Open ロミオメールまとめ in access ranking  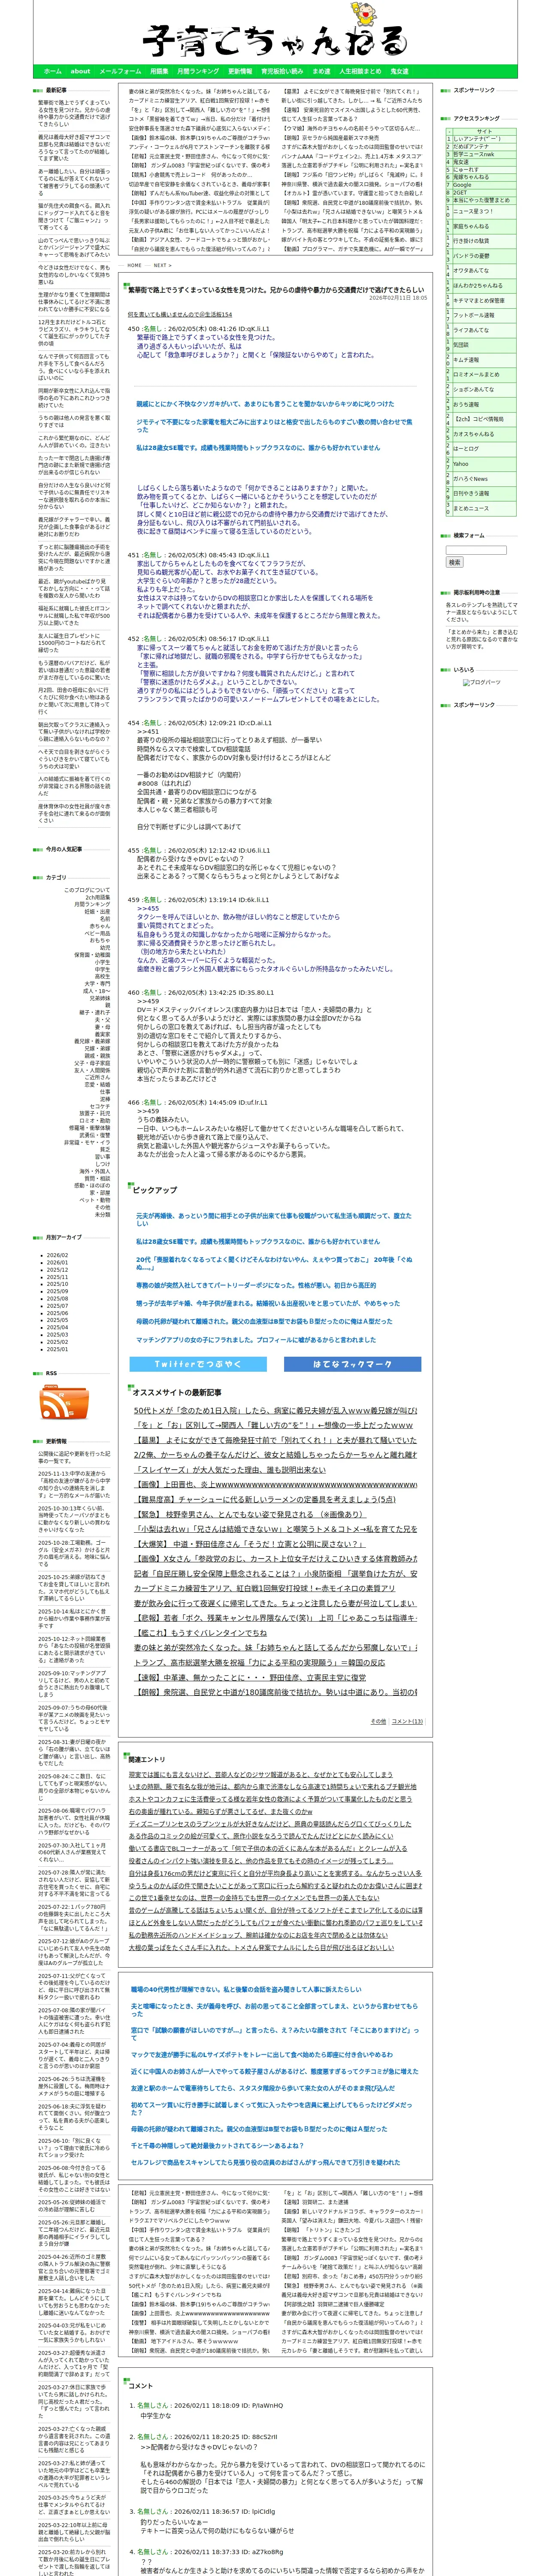pyautogui.click(x=476, y=374)
